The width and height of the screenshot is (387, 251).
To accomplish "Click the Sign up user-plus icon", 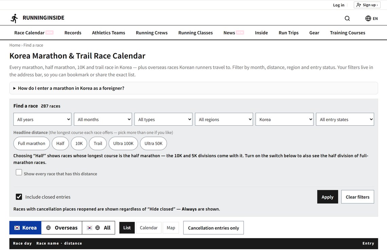I will (x=358, y=5).
